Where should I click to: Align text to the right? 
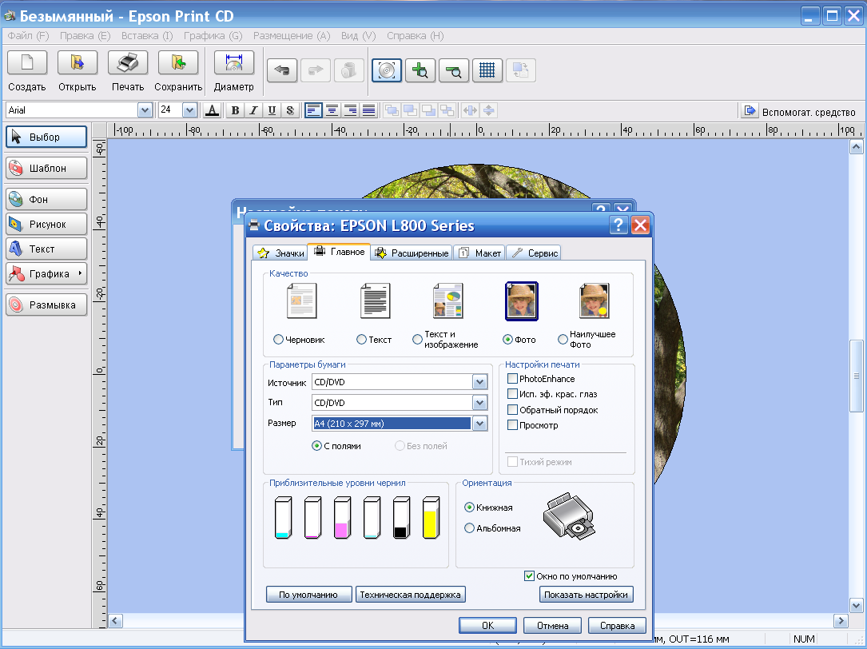[350, 110]
